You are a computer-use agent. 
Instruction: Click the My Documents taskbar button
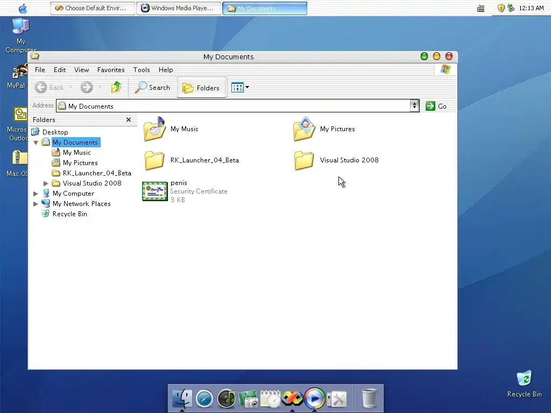tap(265, 8)
